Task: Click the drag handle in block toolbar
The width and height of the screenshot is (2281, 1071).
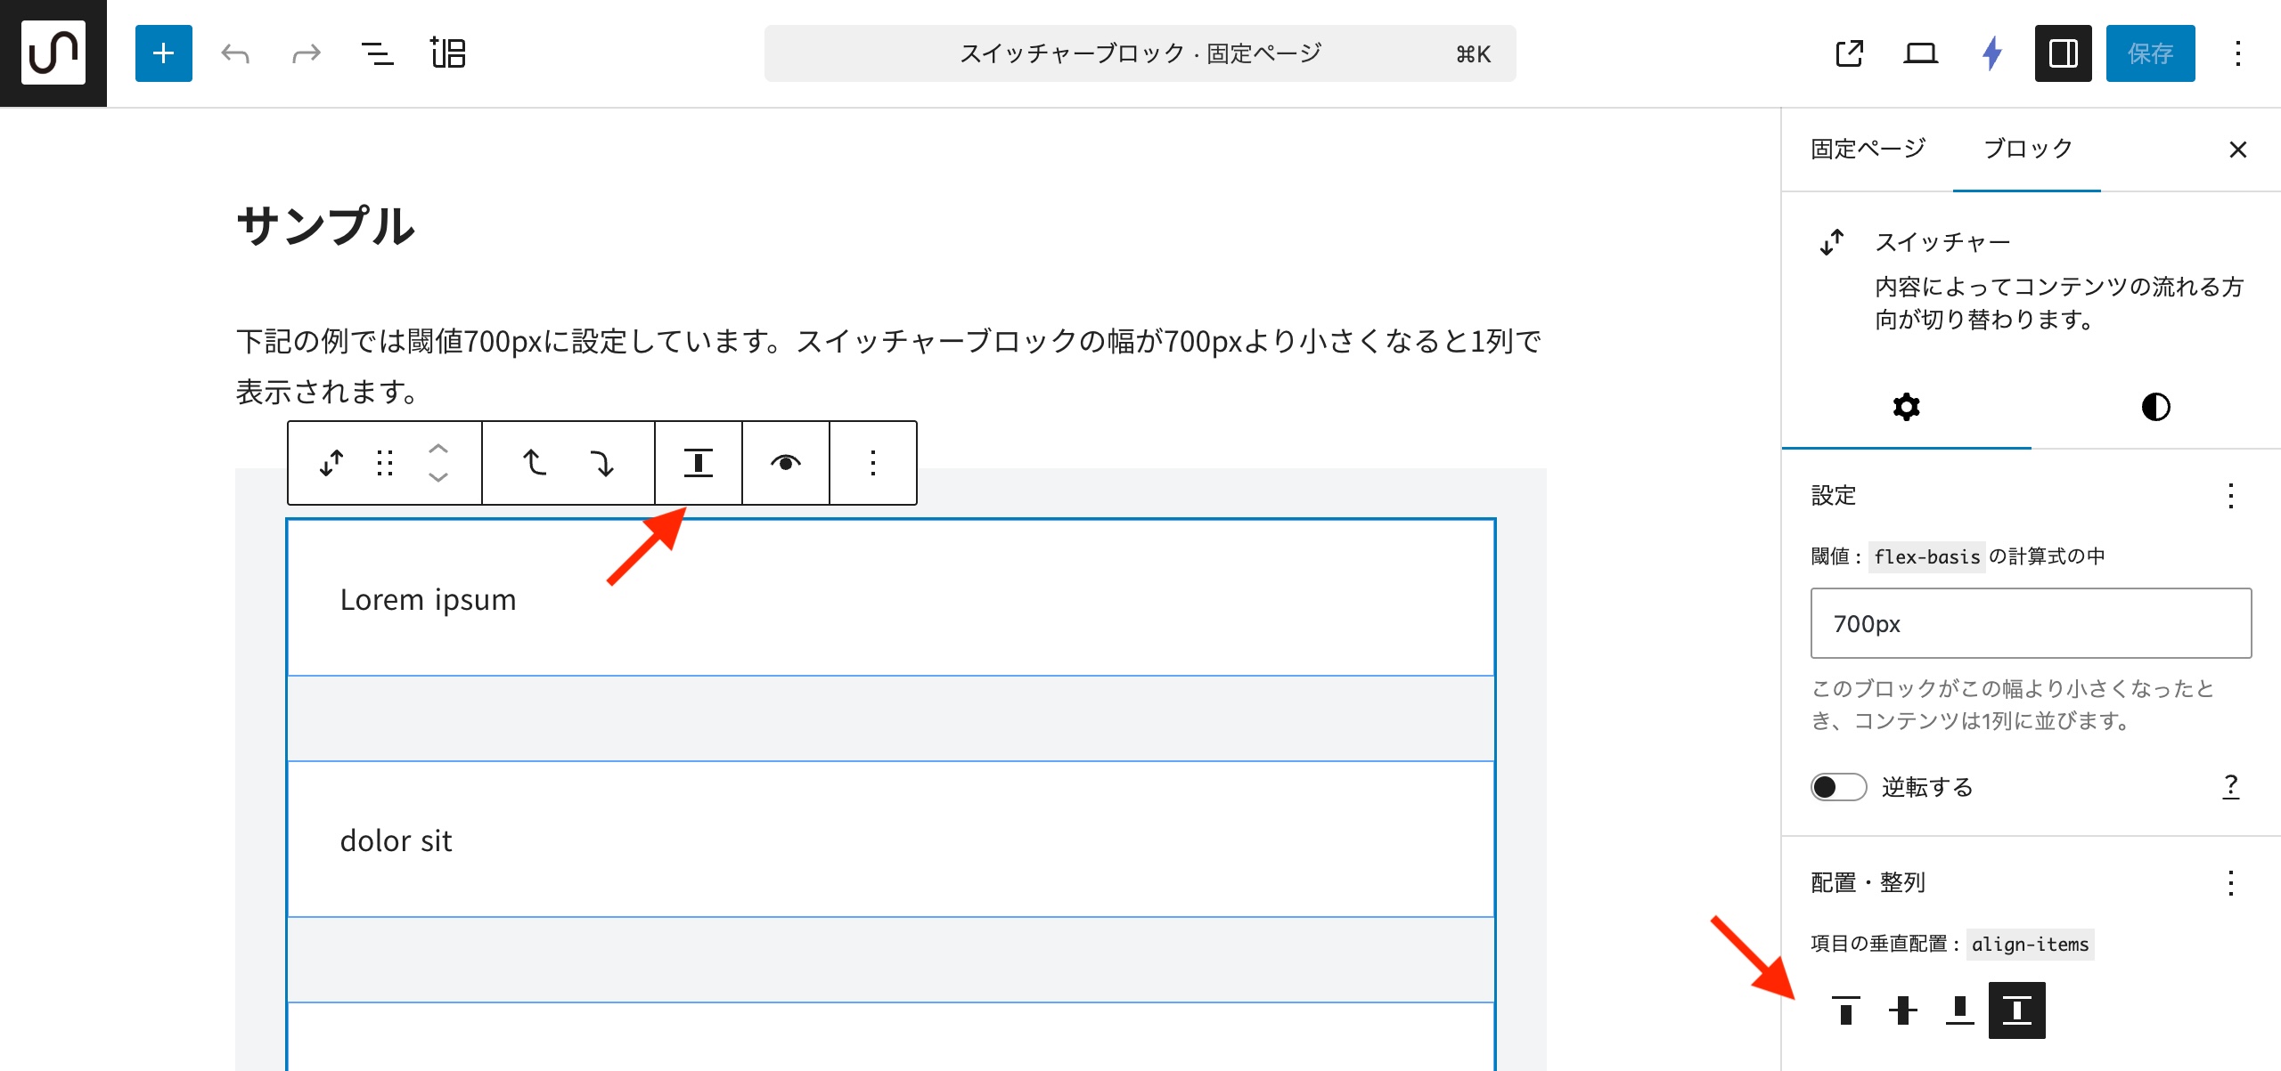Action: click(385, 463)
